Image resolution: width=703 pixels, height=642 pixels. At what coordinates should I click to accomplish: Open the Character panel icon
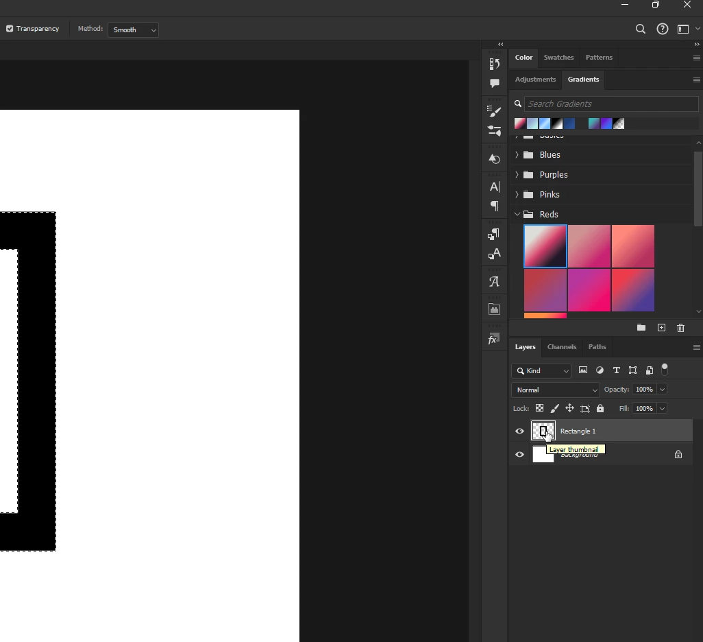click(494, 187)
